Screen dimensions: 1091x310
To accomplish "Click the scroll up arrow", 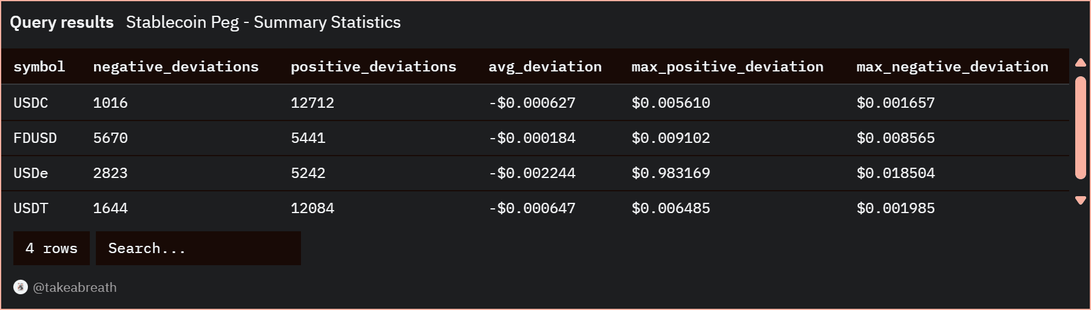I will (1080, 62).
